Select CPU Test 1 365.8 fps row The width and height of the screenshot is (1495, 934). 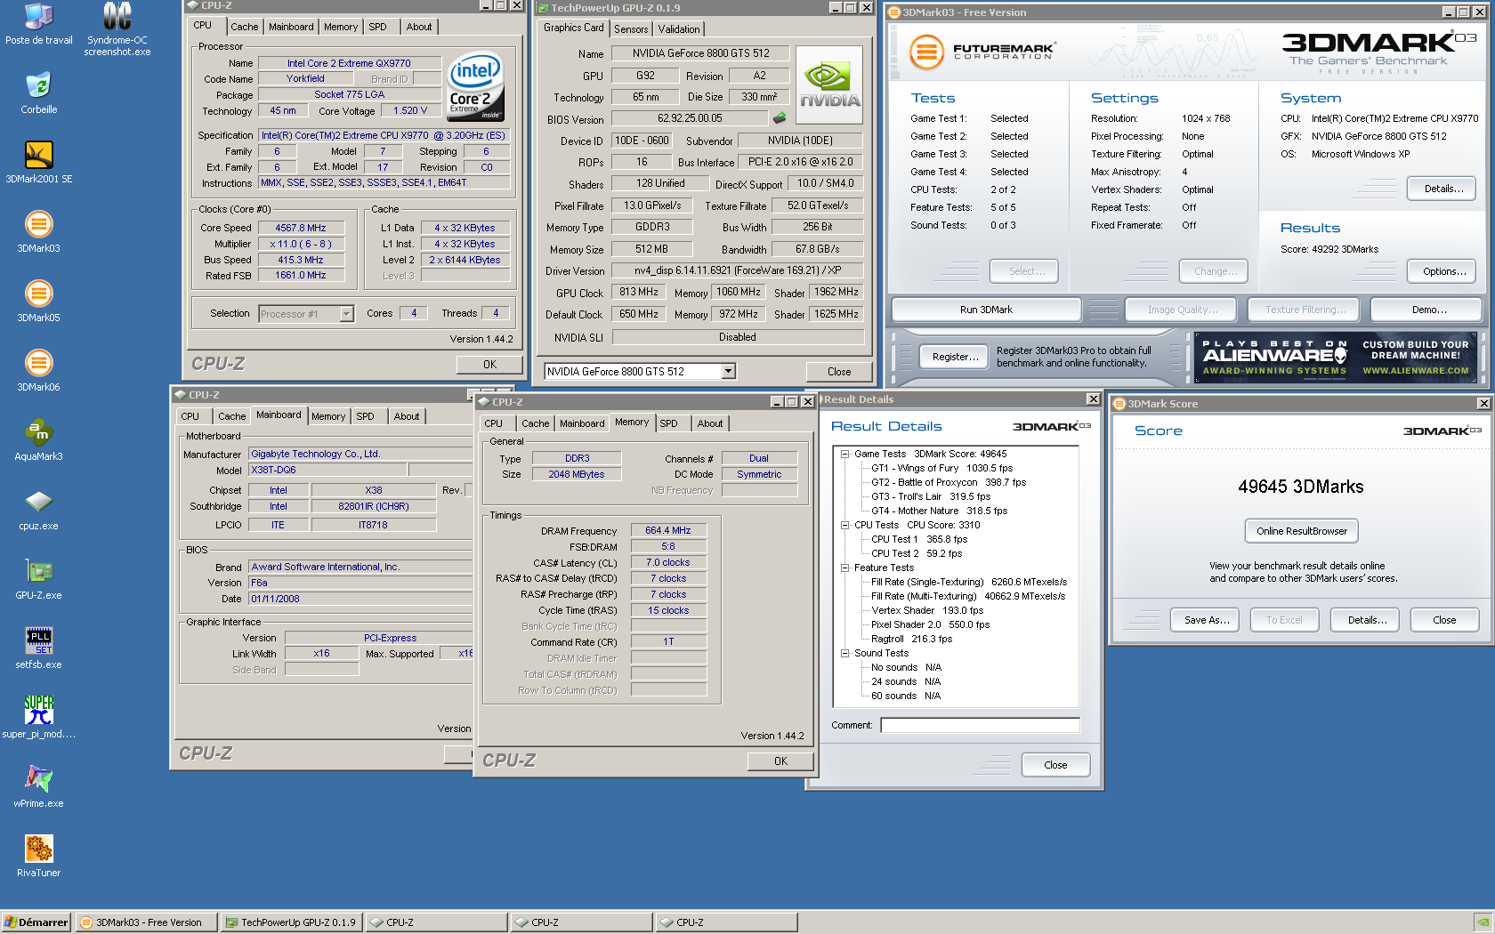[918, 539]
